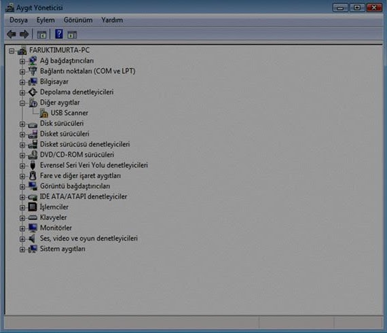The height and width of the screenshot is (333, 387).
Task: Open the Eylem menu
Action: coord(45,20)
